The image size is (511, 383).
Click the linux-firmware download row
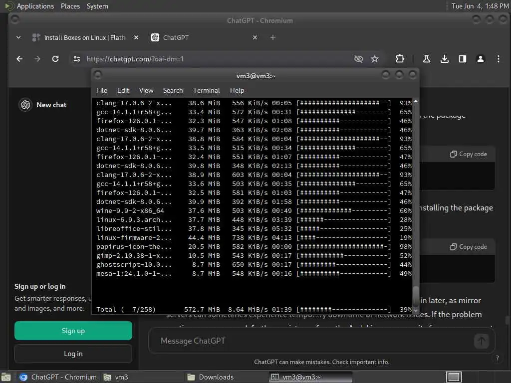[x=254, y=238]
